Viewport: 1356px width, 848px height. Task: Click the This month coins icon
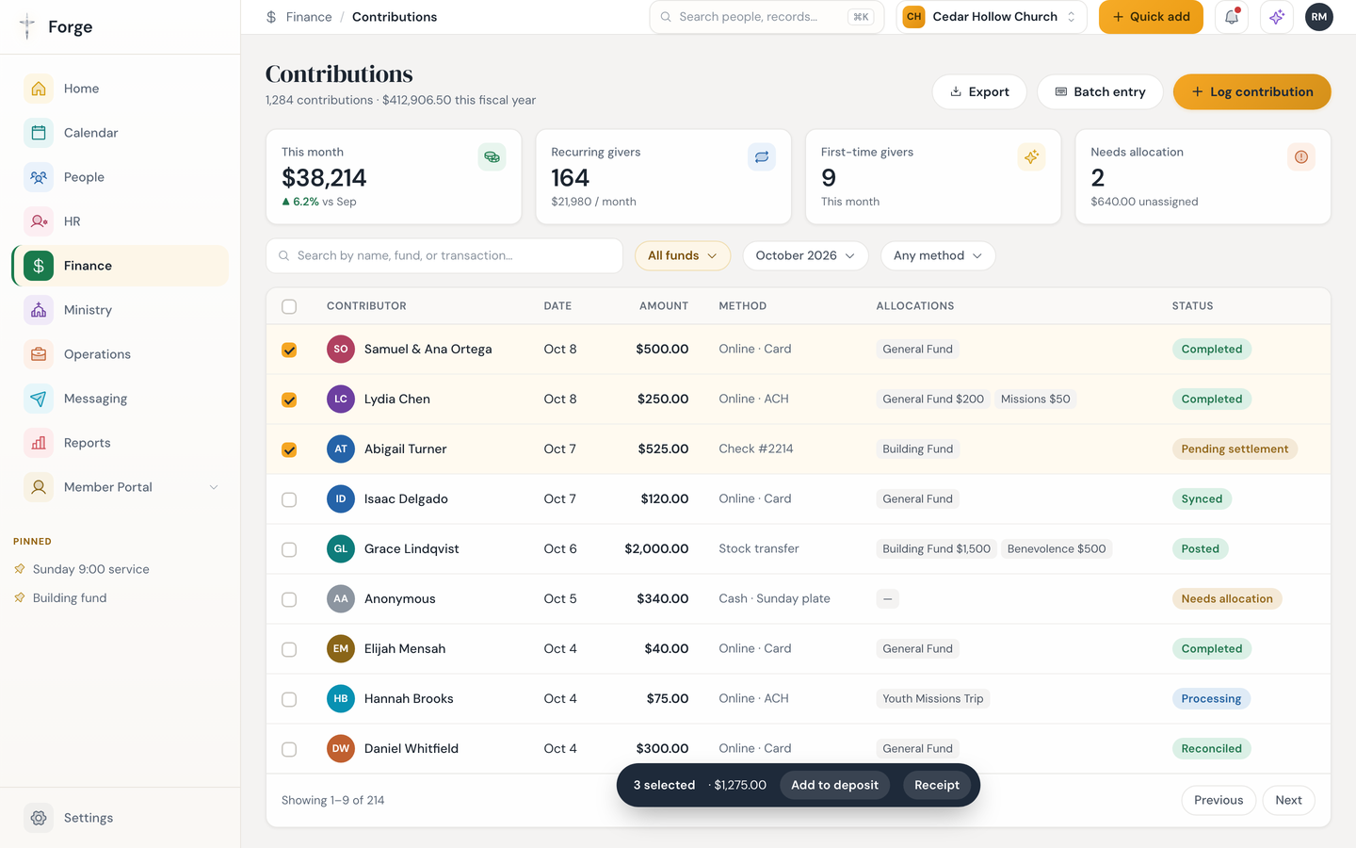(x=492, y=157)
